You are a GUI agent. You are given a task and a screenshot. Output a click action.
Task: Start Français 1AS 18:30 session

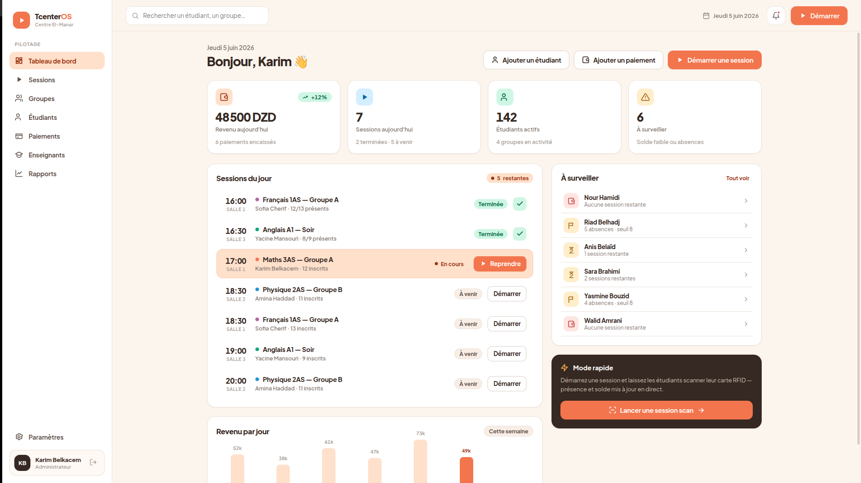507,324
